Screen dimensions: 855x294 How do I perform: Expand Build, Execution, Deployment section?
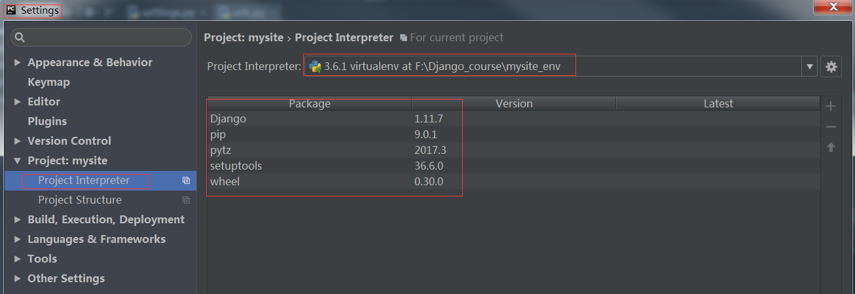click(x=17, y=220)
